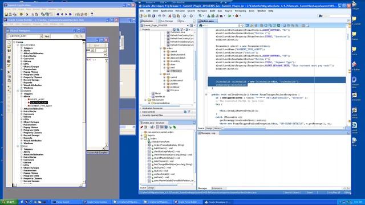Click the Forward navigation icon in JDeveloper

click(x=192, y=16)
